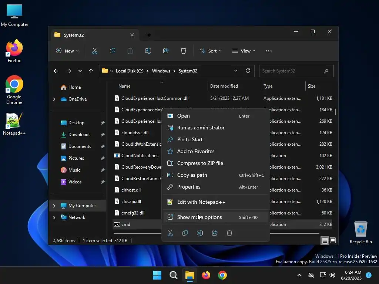Click Share icon in context menu bottom row
This screenshot has width=379, height=284.
tap(215, 233)
